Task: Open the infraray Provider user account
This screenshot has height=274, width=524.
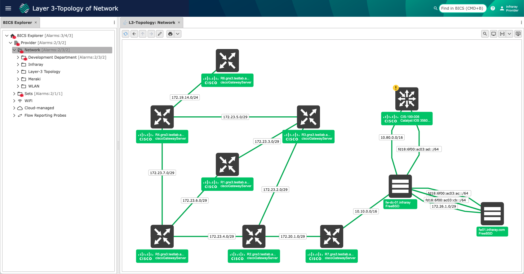Action: (509, 8)
